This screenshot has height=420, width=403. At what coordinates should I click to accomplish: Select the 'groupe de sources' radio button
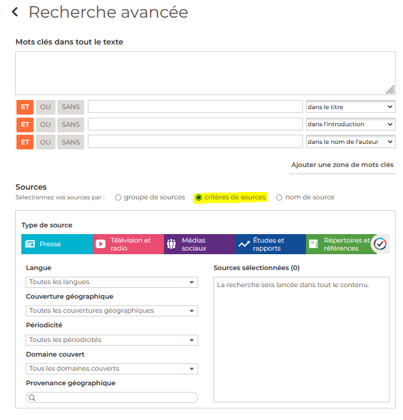click(x=118, y=198)
